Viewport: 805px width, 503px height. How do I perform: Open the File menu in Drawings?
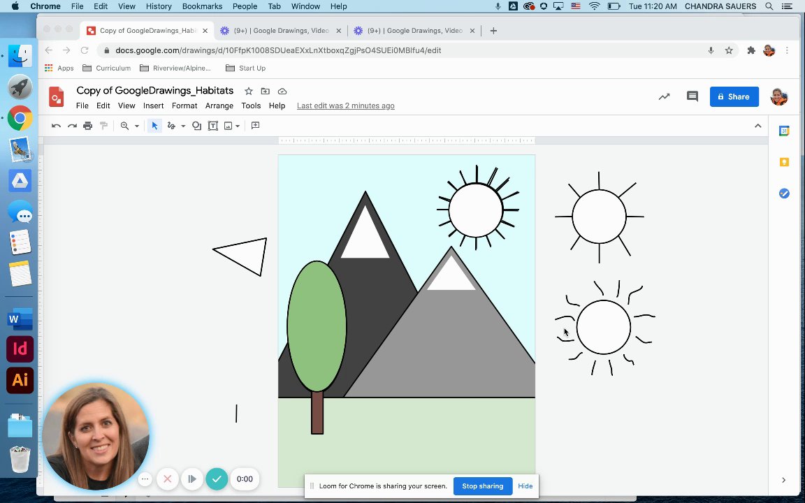pyautogui.click(x=82, y=105)
